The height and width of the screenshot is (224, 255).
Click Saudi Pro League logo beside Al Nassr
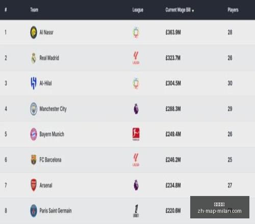click(136, 33)
